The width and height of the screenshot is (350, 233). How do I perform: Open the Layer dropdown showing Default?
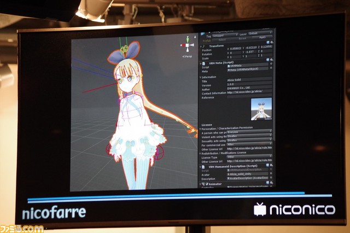click(x=260, y=33)
